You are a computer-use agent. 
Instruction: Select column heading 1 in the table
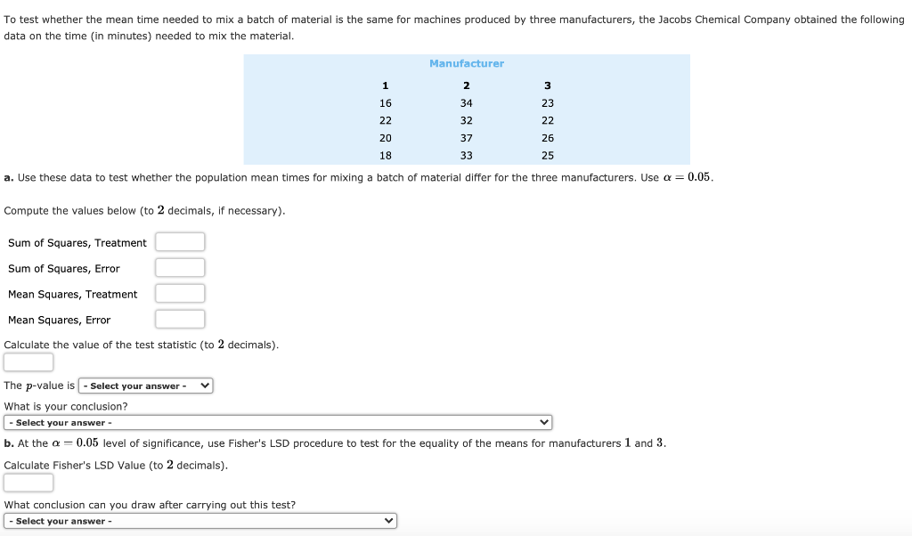point(385,85)
